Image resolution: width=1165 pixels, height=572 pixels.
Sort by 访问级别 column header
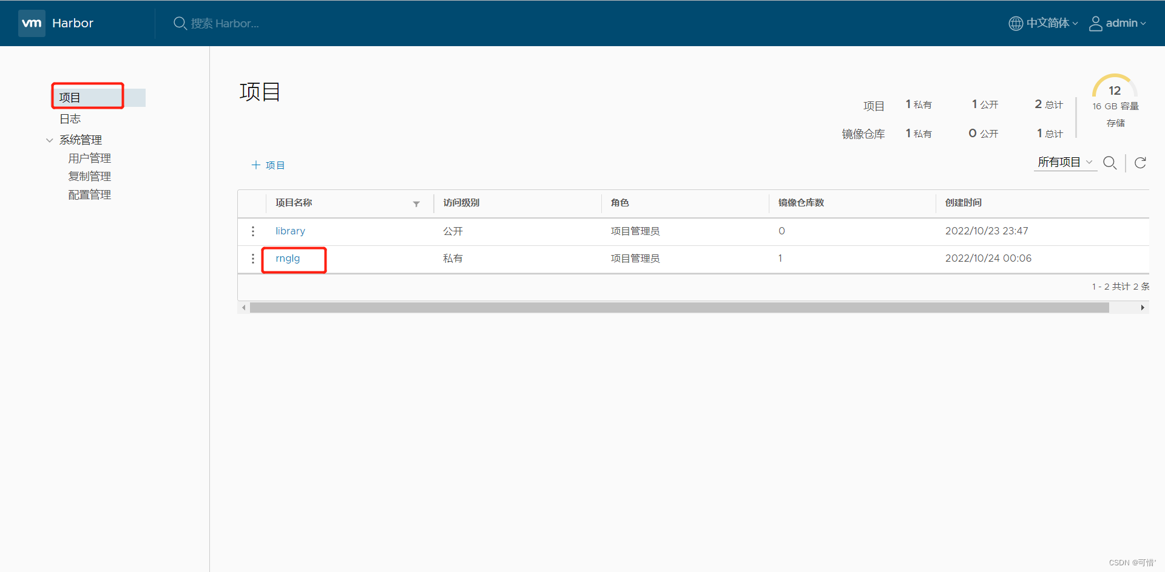pos(461,203)
